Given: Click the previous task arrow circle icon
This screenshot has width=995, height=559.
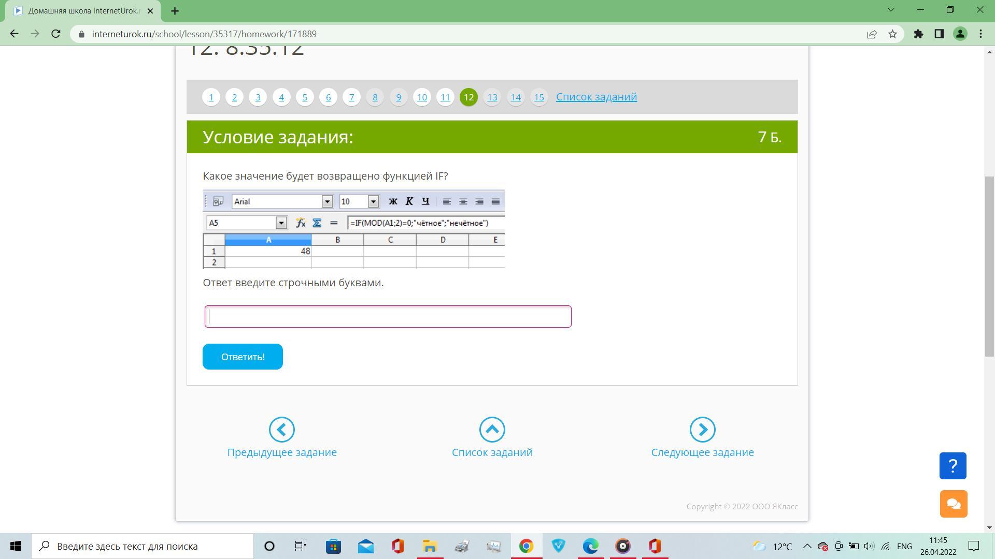Looking at the screenshot, I should (x=282, y=430).
